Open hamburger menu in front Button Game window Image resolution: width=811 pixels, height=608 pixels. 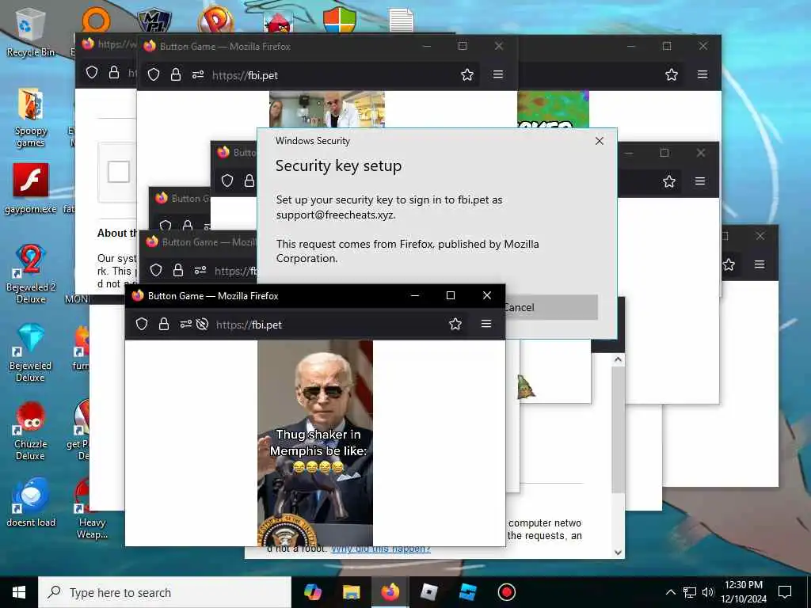(486, 324)
